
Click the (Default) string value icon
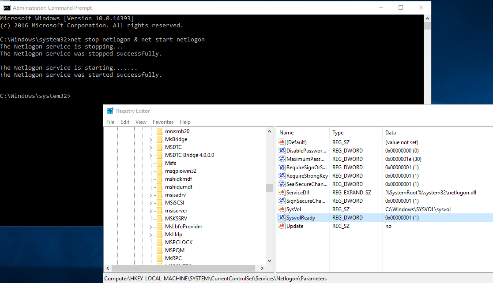(x=282, y=142)
